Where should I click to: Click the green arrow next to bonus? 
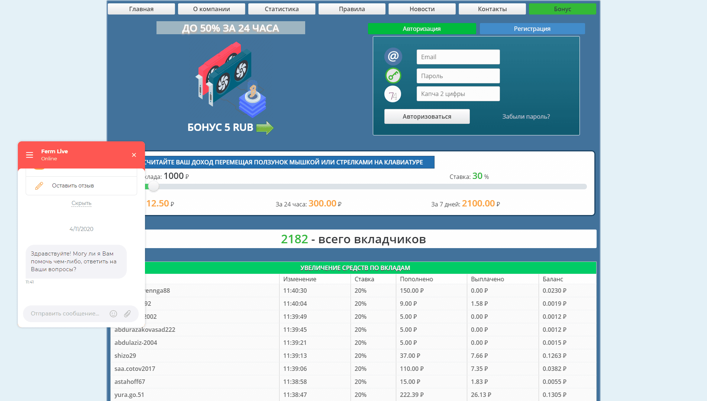pyautogui.click(x=265, y=128)
